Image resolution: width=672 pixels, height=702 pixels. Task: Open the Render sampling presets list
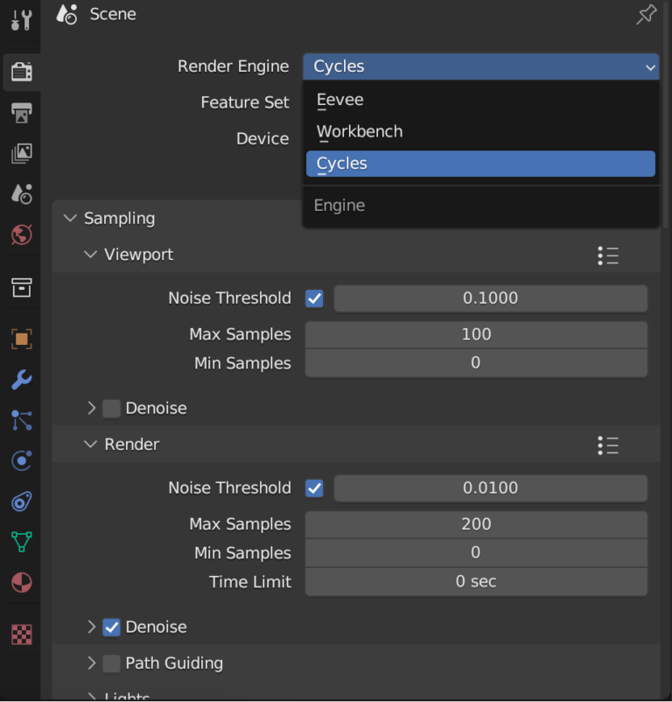pos(608,445)
